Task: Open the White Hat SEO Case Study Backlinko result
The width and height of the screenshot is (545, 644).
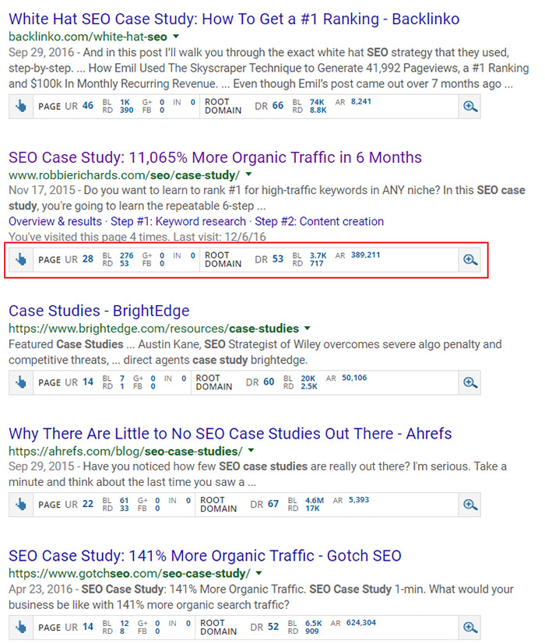Action: pyautogui.click(x=234, y=19)
